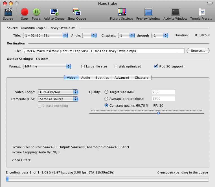
Task: Open the Angle dropdown
Action: tap(89, 35)
